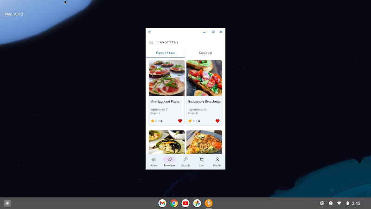This screenshot has width=371, height=209.
Task: Go to Home in bottom navigation
Action: click(154, 162)
